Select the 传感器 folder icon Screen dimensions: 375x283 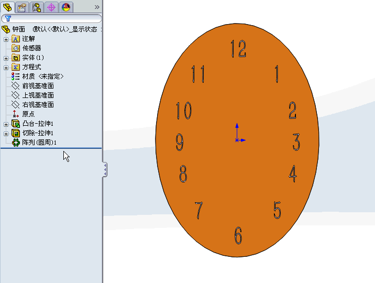pyautogui.click(x=16, y=48)
